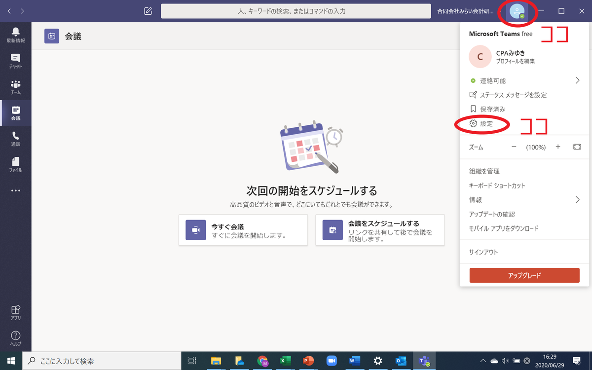
Task: Click the CPAみゆき profile picture circle
Action: pos(480,57)
